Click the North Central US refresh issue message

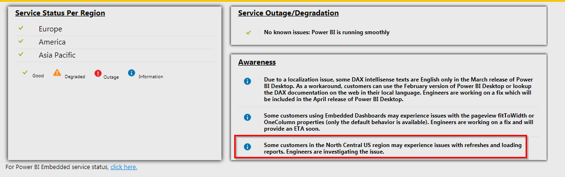392,148
